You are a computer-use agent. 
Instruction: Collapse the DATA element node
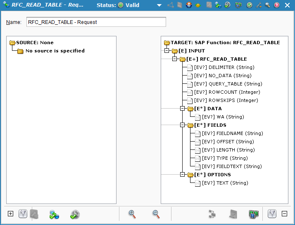183,109
